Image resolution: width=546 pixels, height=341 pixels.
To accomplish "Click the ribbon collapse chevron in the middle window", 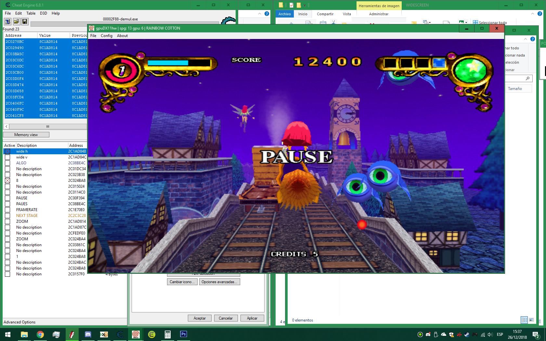I will 260,14.
